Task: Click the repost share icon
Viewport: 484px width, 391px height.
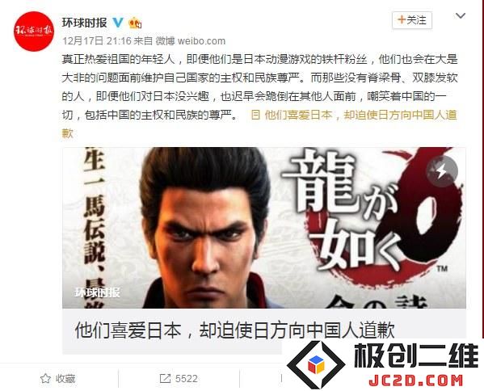Action: tap(165, 378)
